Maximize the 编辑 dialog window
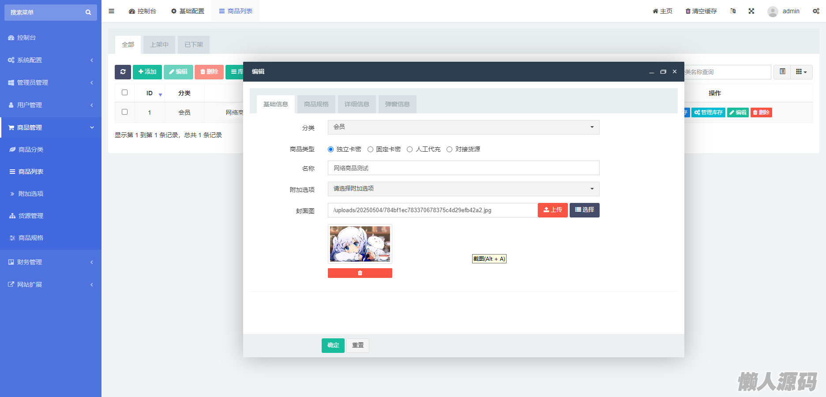The height and width of the screenshot is (397, 826). (x=663, y=72)
